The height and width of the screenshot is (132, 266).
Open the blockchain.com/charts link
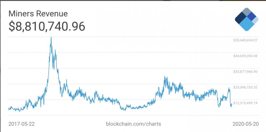pyautogui.click(x=133, y=124)
